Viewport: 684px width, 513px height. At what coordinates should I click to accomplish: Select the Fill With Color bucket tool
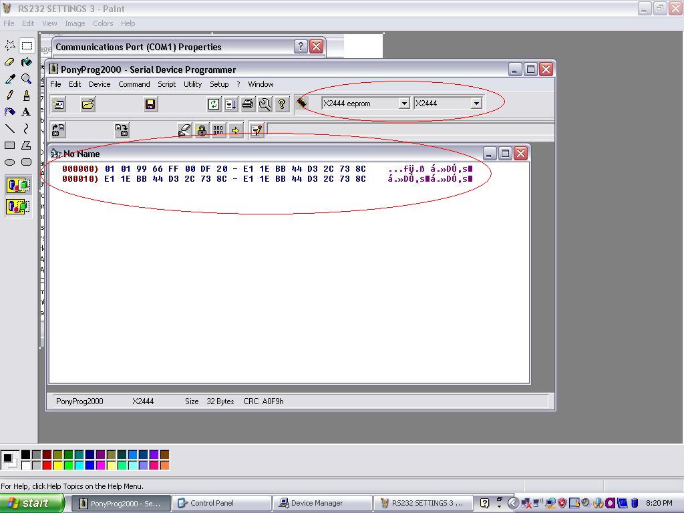coord(27,62)
